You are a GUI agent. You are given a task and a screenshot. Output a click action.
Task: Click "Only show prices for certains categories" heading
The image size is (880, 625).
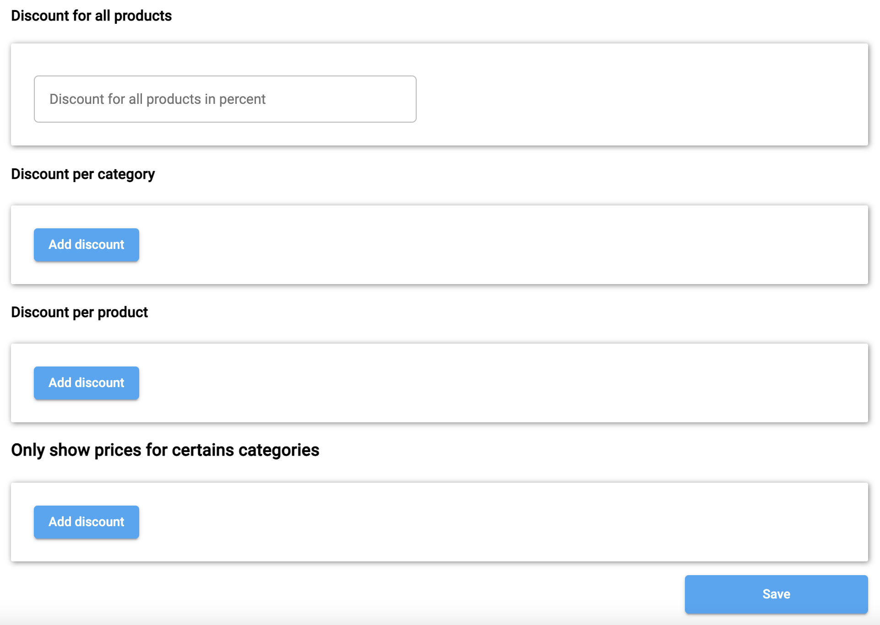tap(165, 450)
